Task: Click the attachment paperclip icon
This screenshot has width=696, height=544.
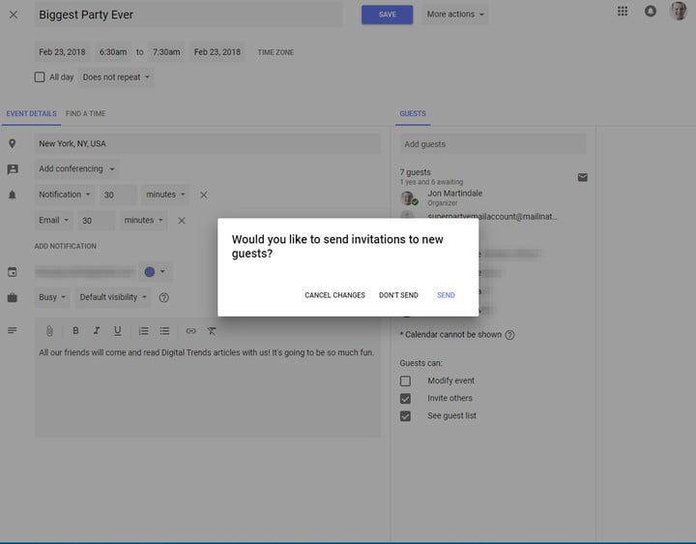Action: 49,331
